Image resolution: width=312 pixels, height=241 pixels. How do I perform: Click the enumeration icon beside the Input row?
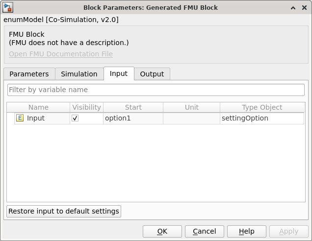click(20, 118)
